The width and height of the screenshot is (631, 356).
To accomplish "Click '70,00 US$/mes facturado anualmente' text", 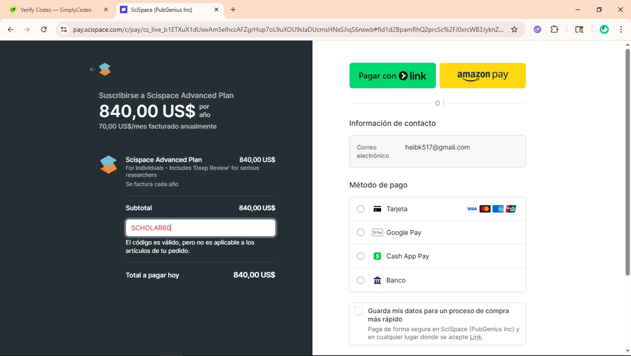I will tap(158, 127).
